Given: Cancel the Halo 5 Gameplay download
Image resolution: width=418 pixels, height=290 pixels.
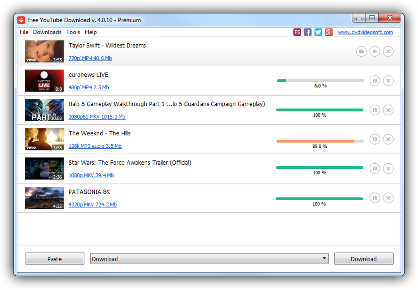Looking at the screenshot, I should (x=388, y=110).
